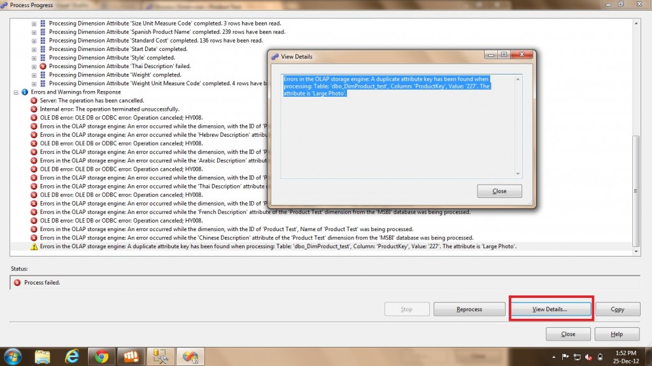This screenshot has height=366, width=652.
Task: Click Close in the View Details dialog
Action: pos(499,191)
